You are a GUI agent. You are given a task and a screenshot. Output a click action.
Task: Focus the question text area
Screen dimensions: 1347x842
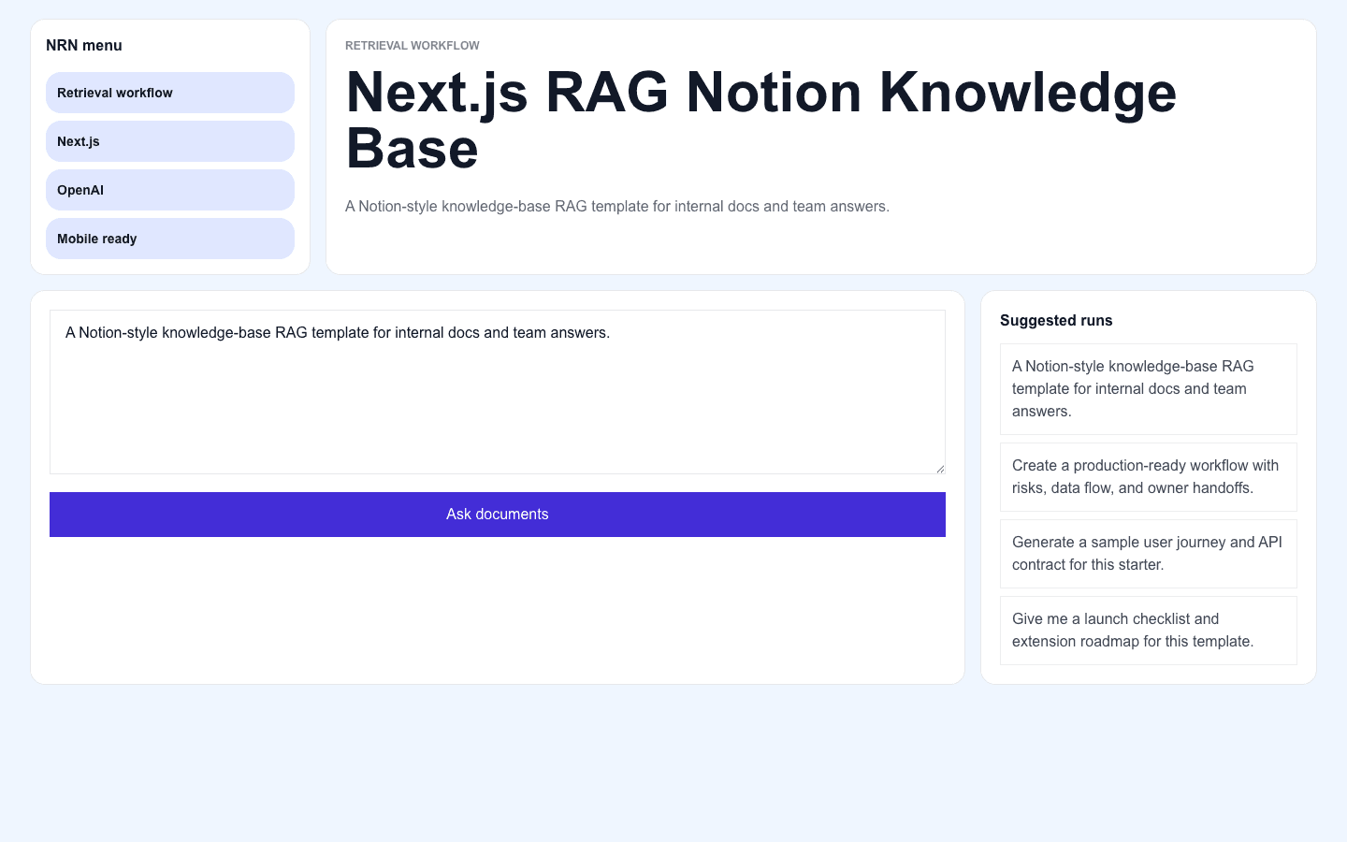click(498, 392)
